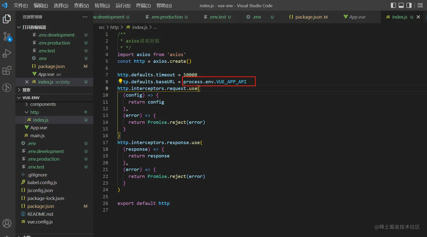The image size is (427, 237).
Task: Close the index.js editor tab
Action: pyautogui.click(x=418, y=17)
